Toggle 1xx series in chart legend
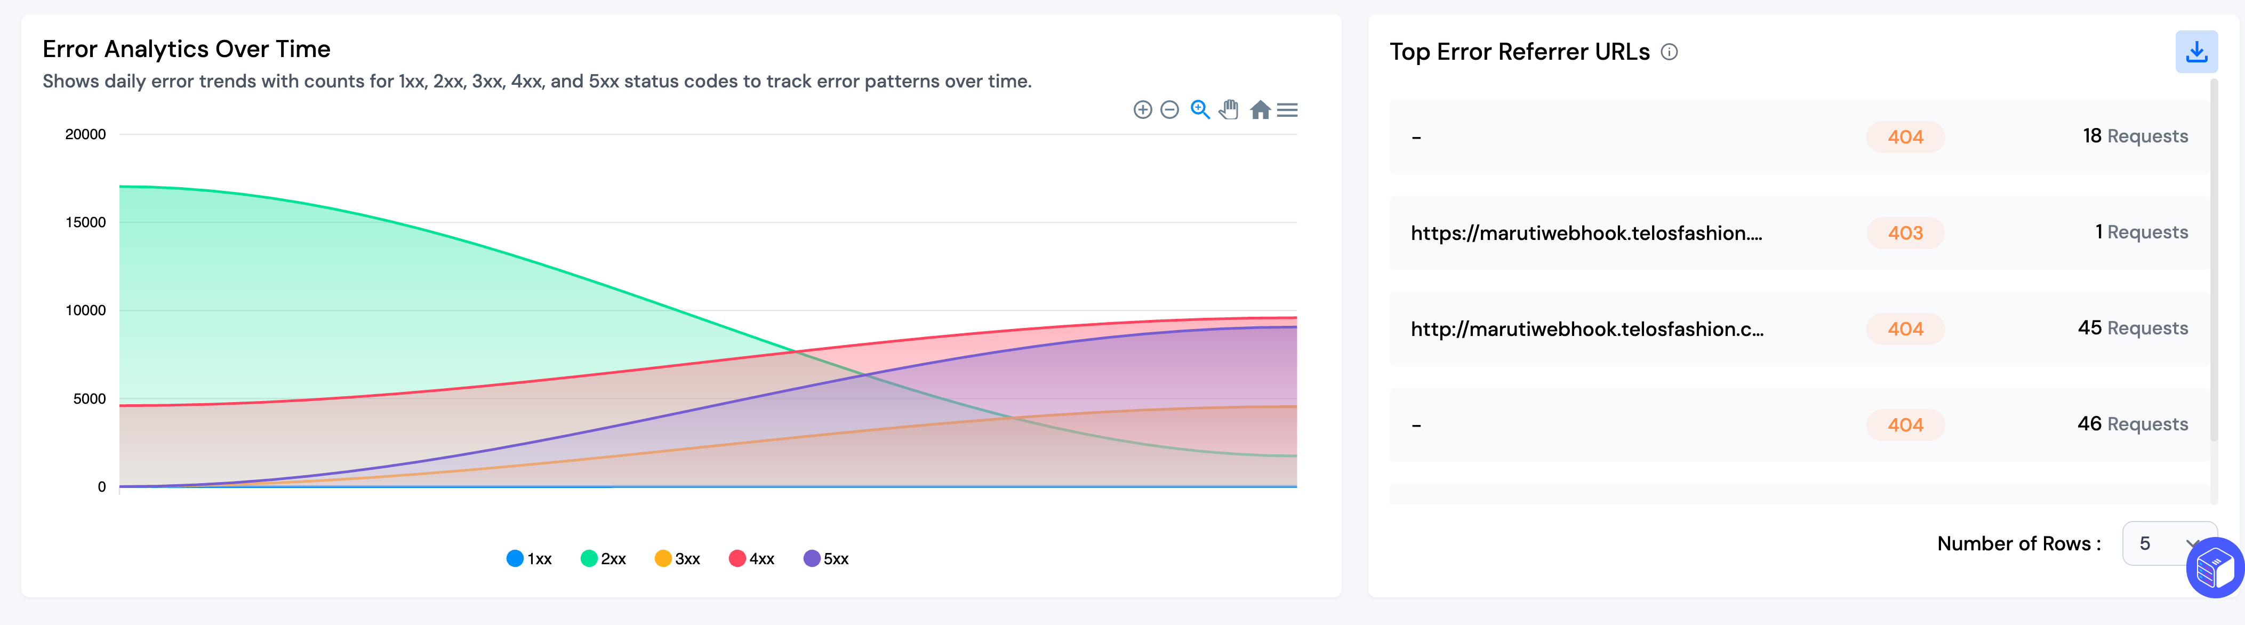 click(529, 559)
